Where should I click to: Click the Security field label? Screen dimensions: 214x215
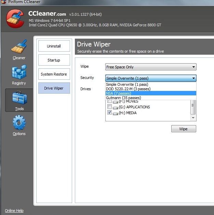(x=87, y=78)
